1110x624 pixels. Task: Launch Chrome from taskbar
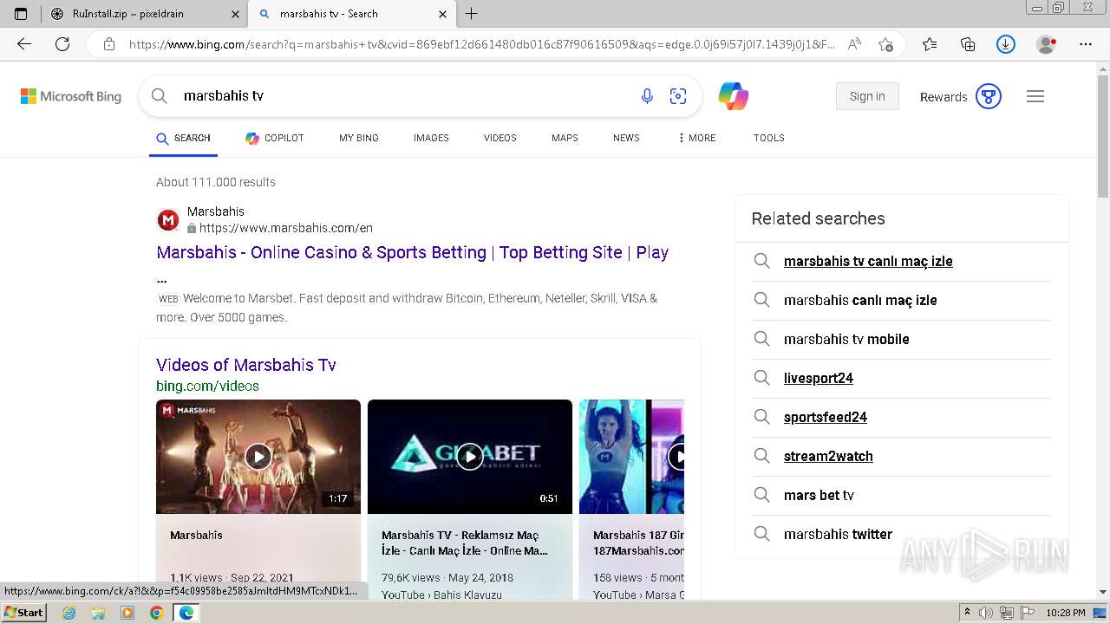tap(156, 613)
